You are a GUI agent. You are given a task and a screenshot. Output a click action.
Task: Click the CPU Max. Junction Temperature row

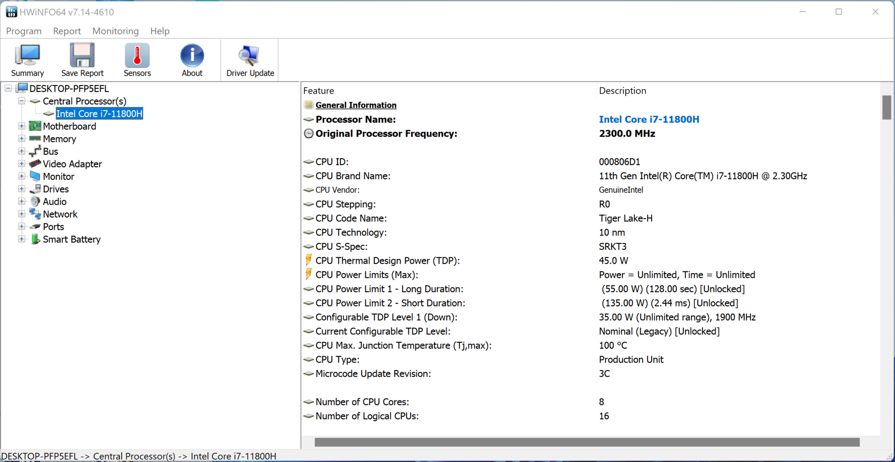pos(591,345)
